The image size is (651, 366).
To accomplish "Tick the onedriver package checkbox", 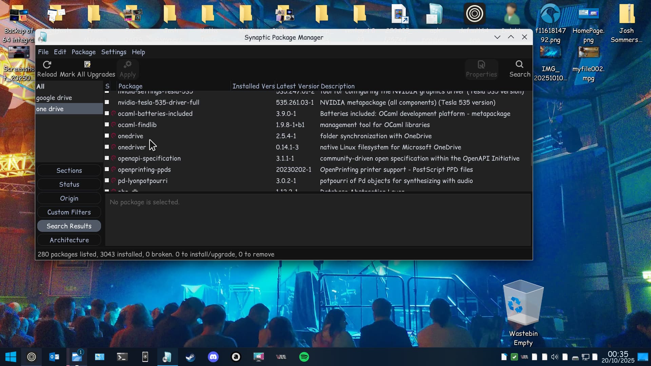I will (107, 147).
